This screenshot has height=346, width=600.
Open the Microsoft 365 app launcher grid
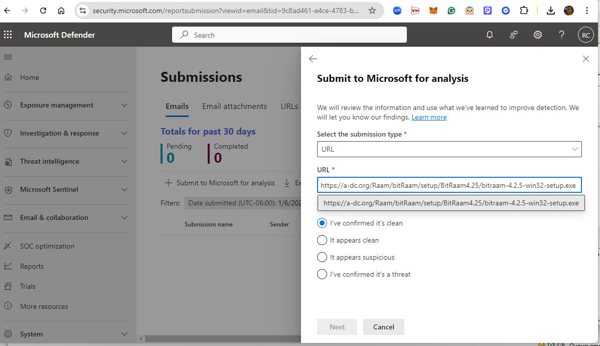point(8,35)
